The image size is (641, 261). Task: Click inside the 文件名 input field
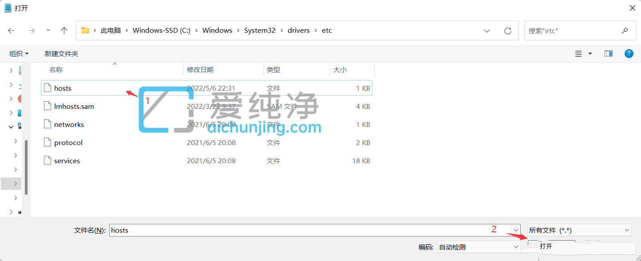pyautogui.click(x=266, y=230)
